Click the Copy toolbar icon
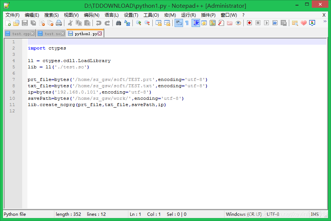 coord(79,23)
